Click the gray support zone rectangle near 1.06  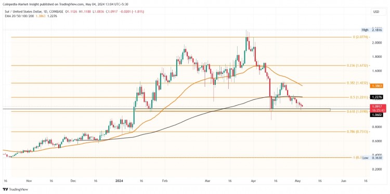click(x=232, y=110)
